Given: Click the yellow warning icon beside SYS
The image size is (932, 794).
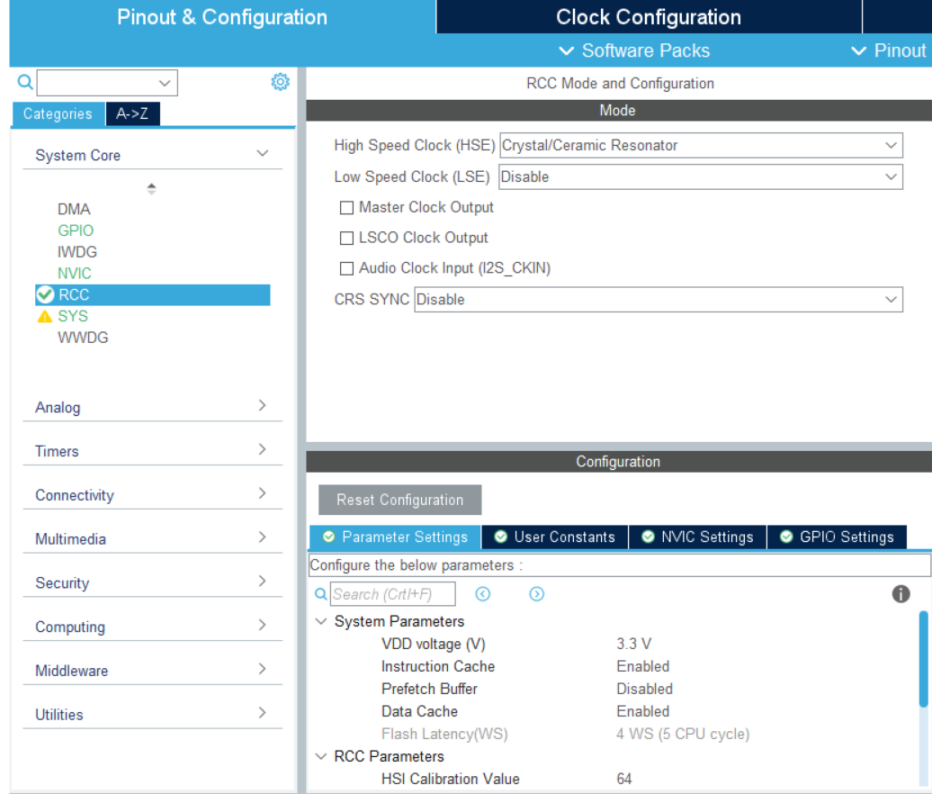Looking at the screenshot, I should pos(45,316).
